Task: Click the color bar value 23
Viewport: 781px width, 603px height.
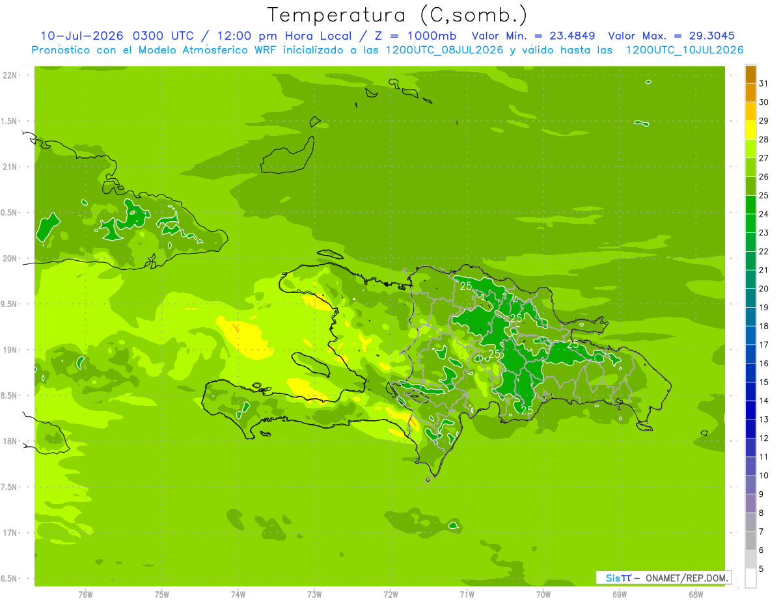Action: [764, 233]
